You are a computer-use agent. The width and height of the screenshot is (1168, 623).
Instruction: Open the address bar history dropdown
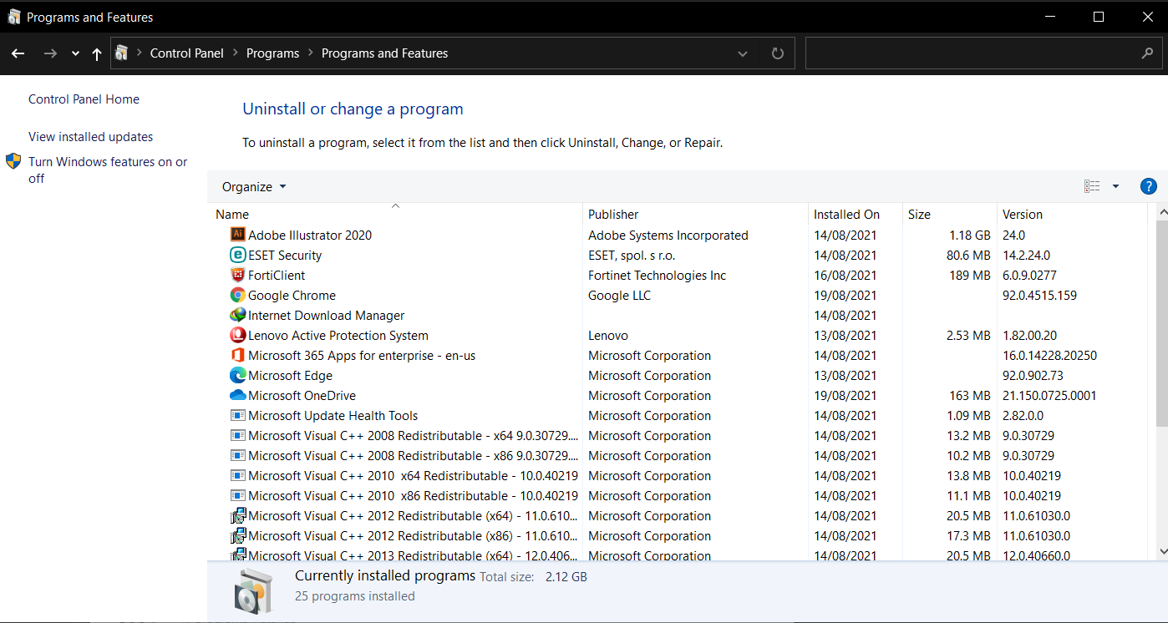pyautogui.click(x=743, y=53)
